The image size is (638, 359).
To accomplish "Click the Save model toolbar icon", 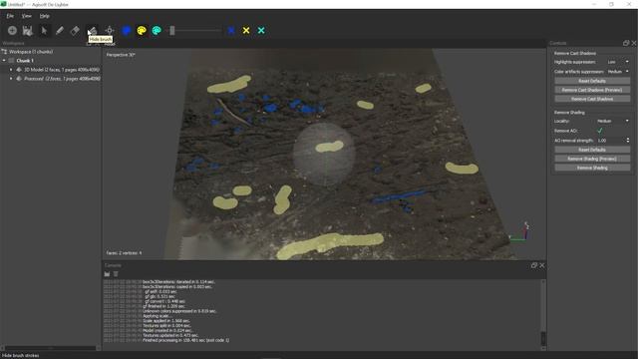I will tap(27, 30).
